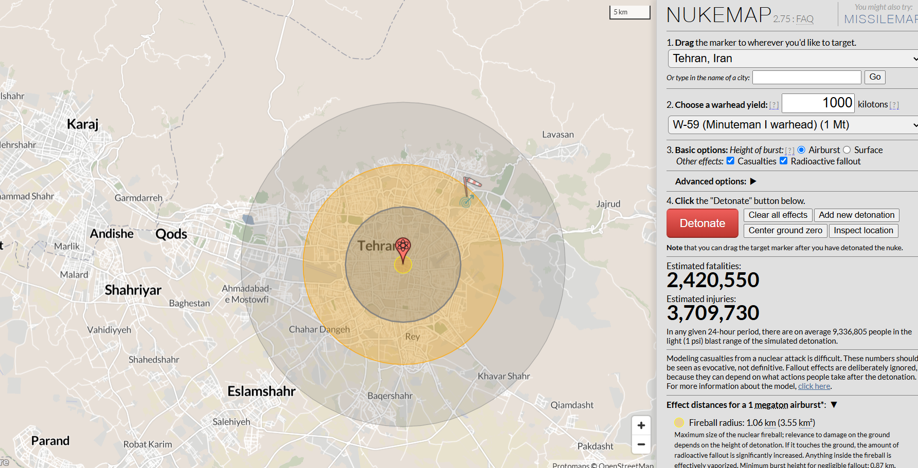Click the Qods label on the map
This screenshot has width=918, height=468.
(x=171, y=234)
